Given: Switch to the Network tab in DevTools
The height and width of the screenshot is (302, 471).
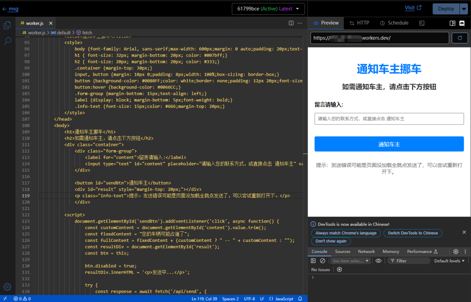Looking at the screenshot, I should click(x=366, y=252).
